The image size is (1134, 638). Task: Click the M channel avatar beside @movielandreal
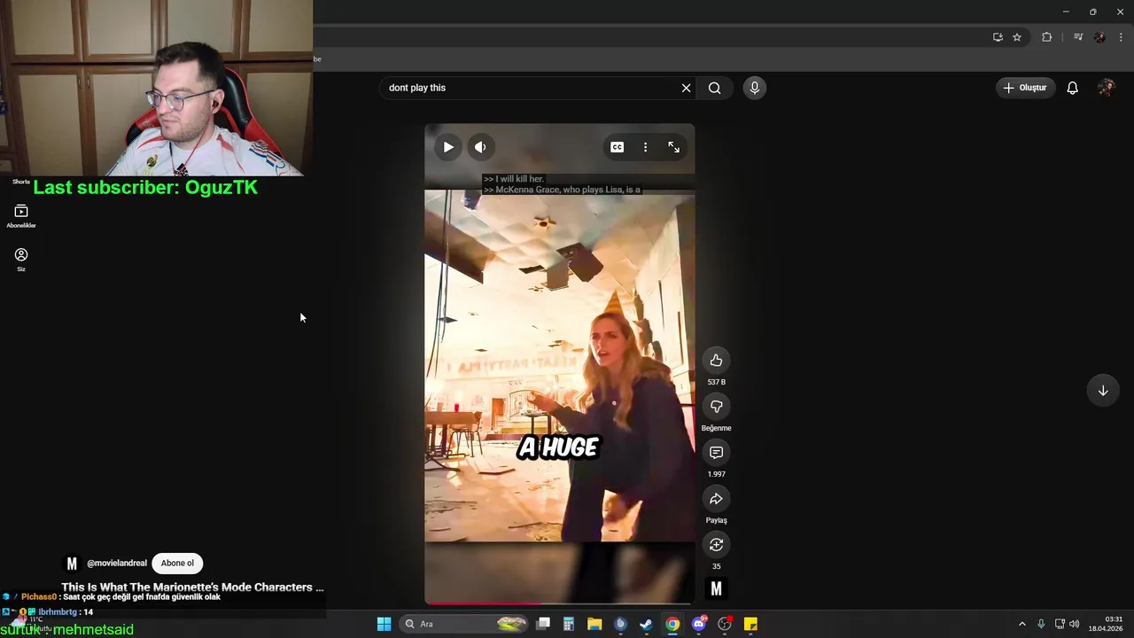72,564
